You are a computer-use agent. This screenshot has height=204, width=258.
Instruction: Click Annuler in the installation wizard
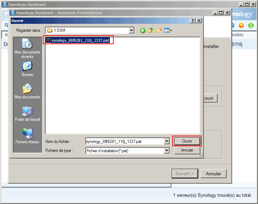click(x=213, y=174)
